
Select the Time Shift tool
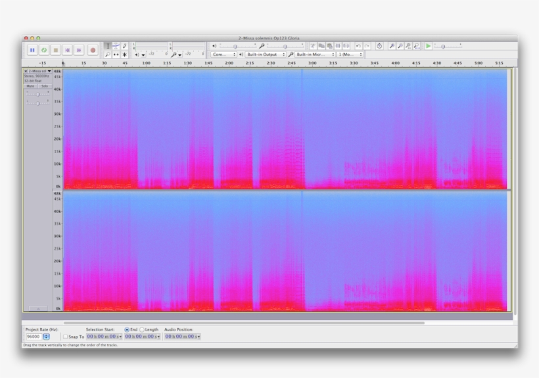coord(116,55)
